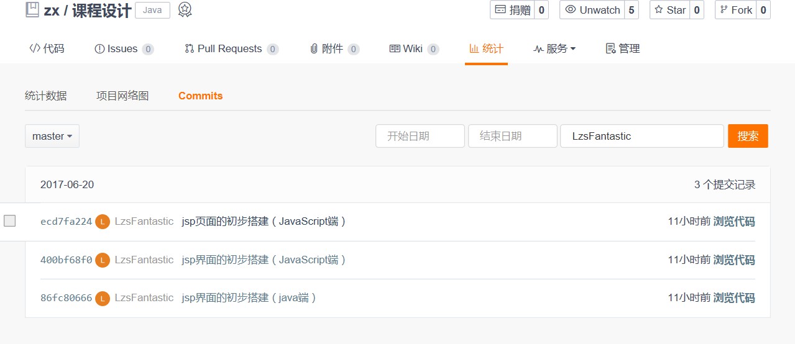Open the 管理 tab
795x344 pixels.
(623, 48)
